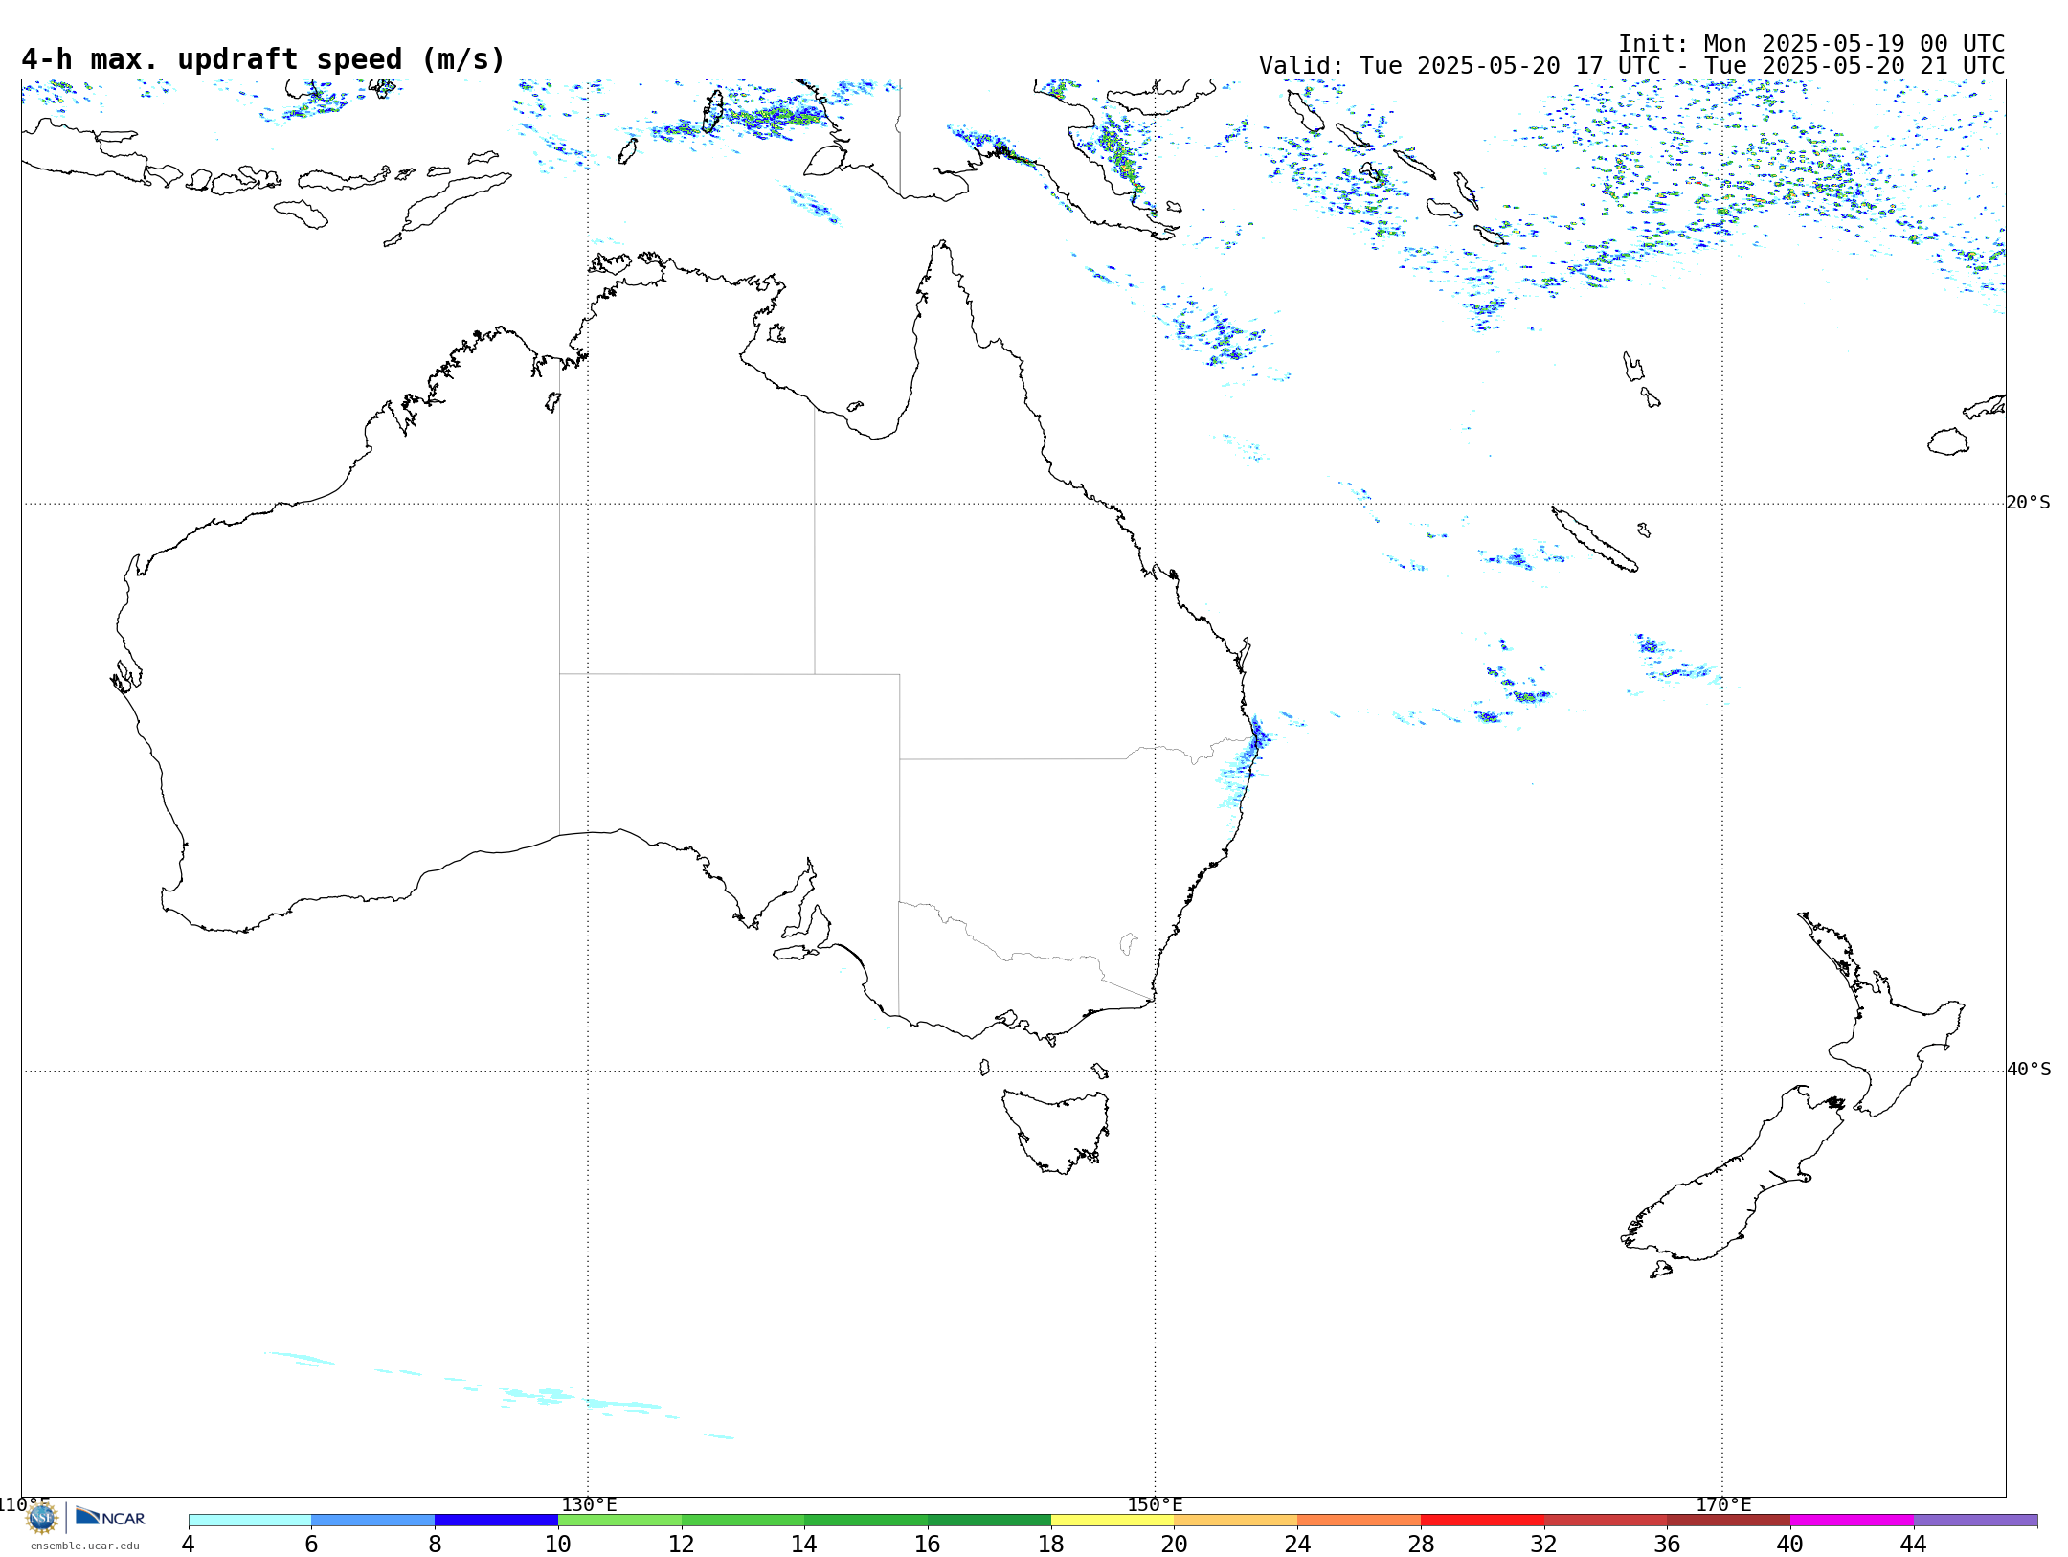This screenshot has height=1557, width=2068.
Task: Click the colorbar tick label 44
Action: tap(1914, 1544)
